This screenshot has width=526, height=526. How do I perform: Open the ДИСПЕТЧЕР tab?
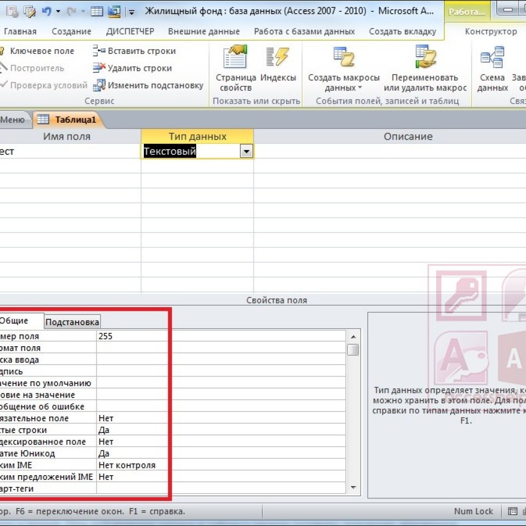130,31
